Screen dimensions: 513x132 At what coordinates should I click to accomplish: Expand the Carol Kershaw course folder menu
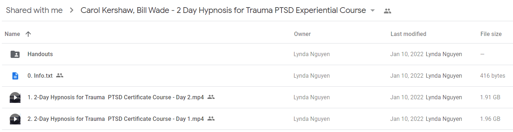[x=223, y=10]
